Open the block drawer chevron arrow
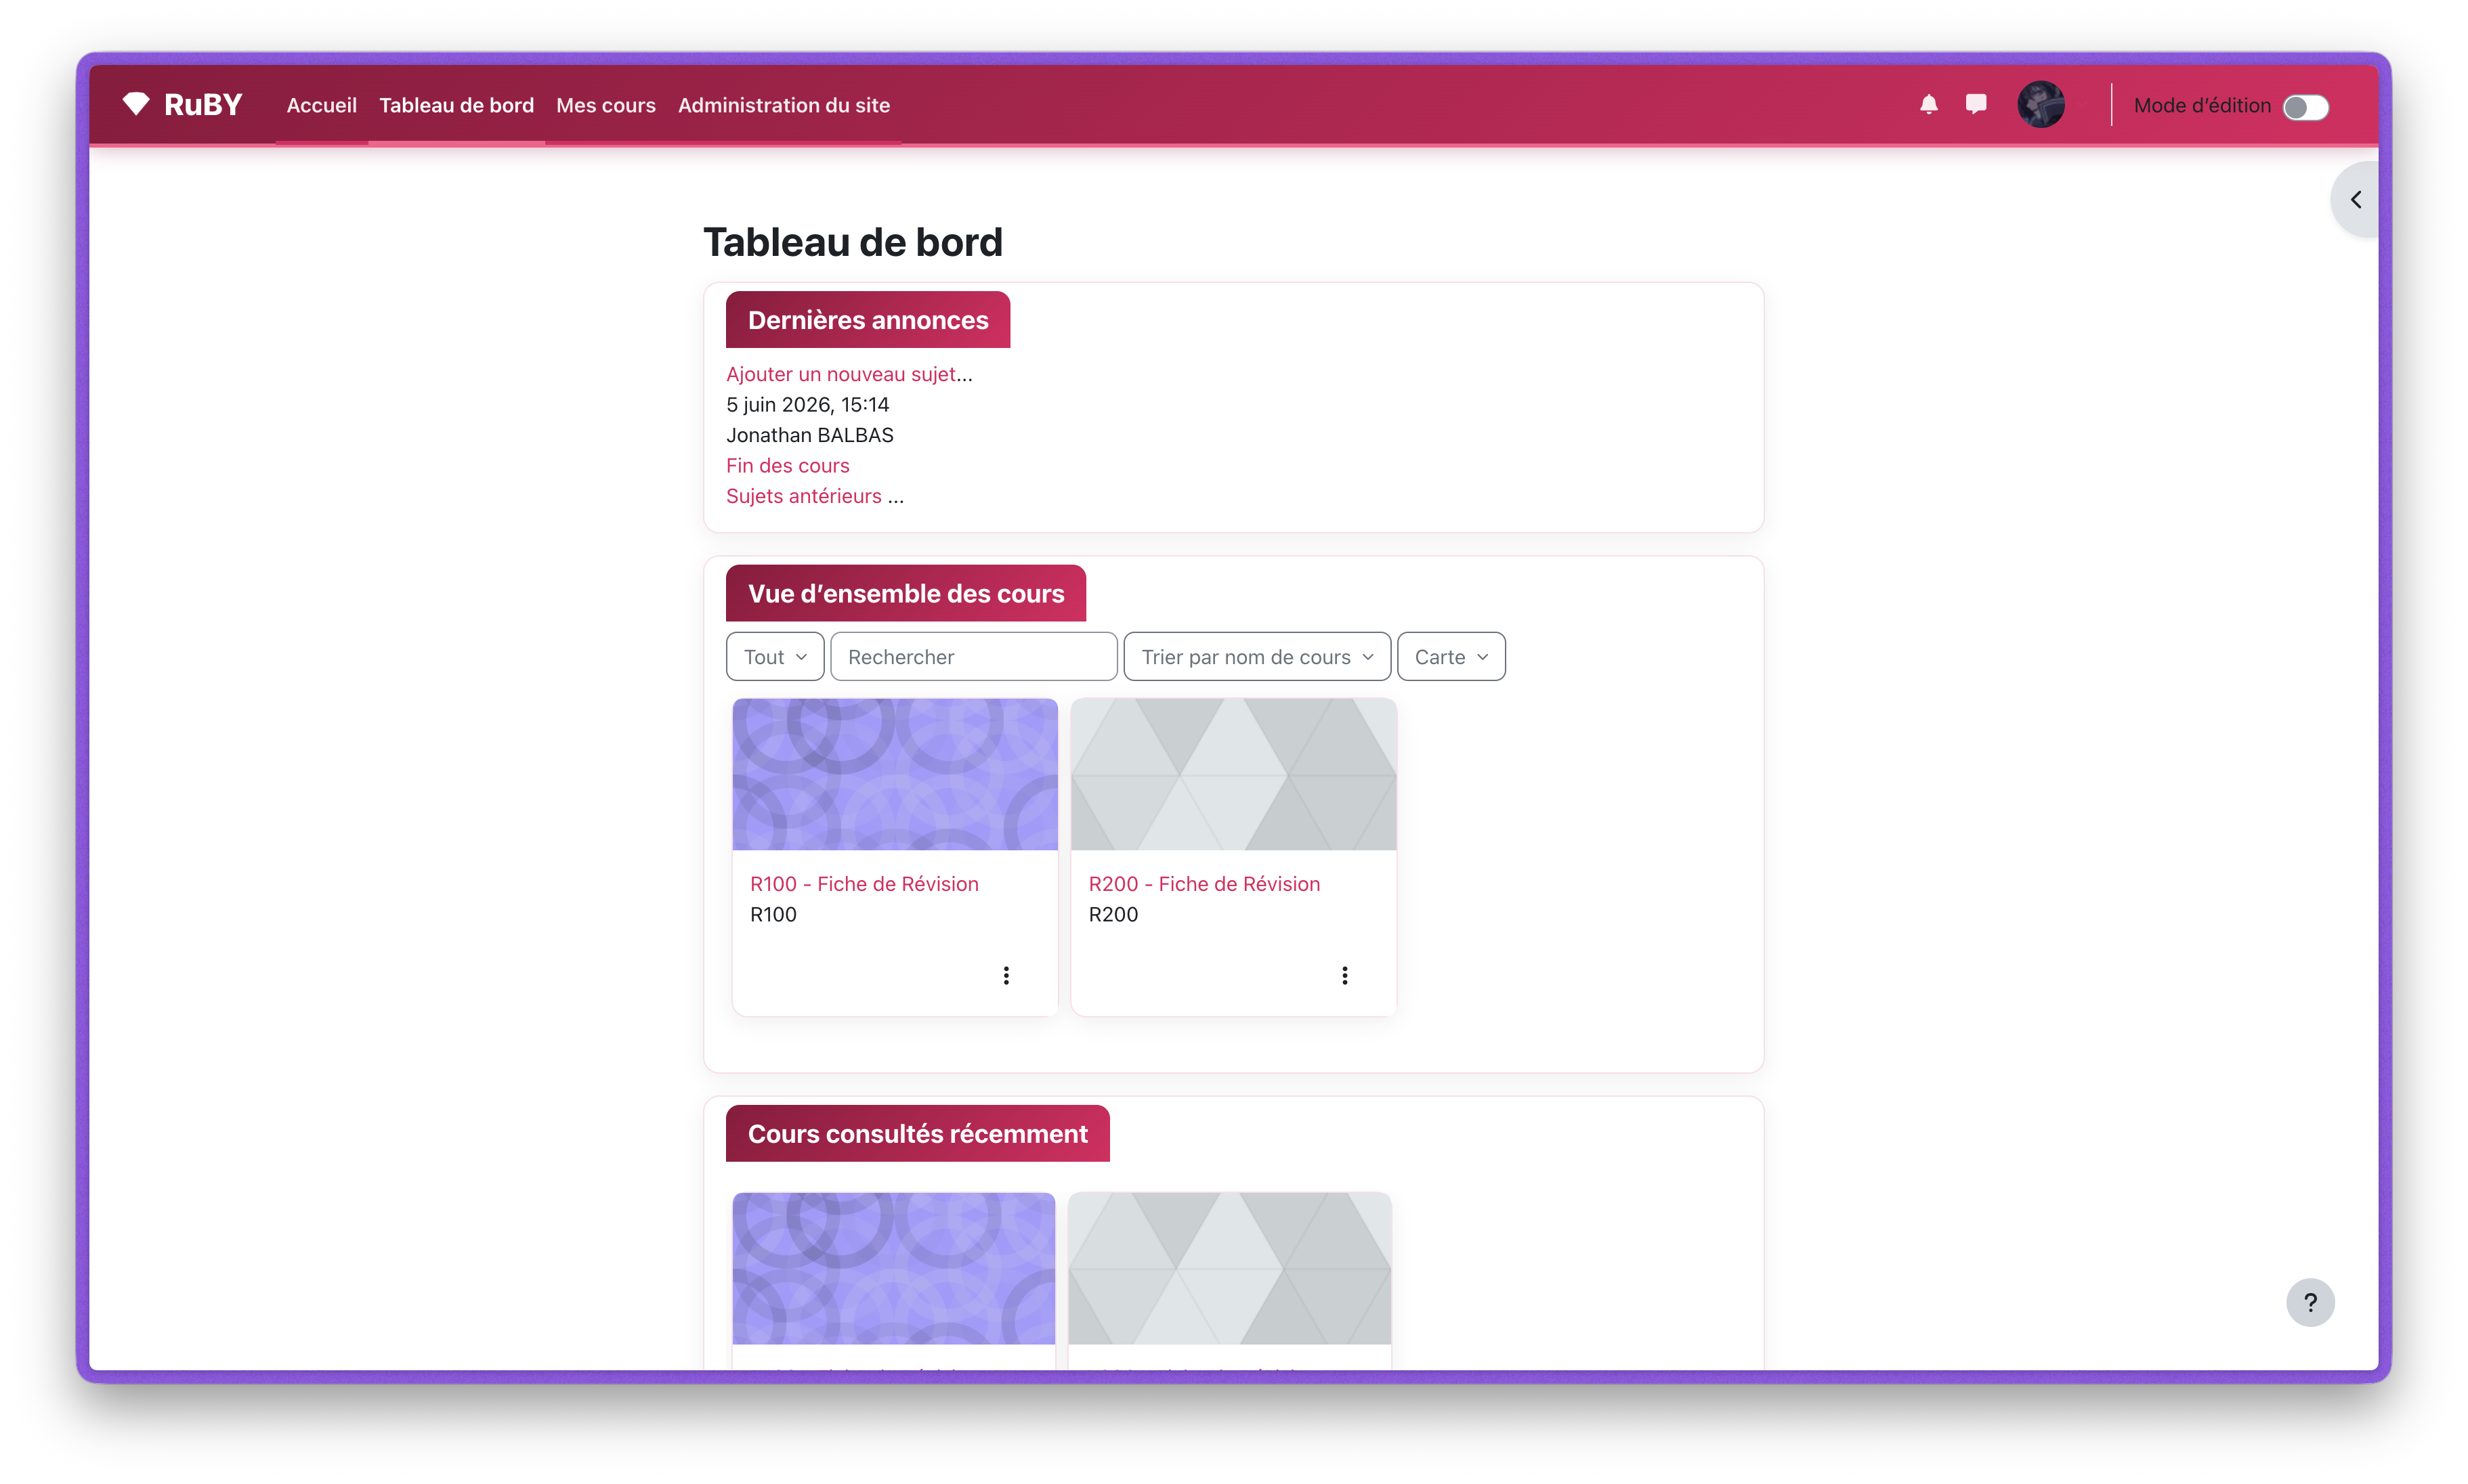 [2356, 200]
